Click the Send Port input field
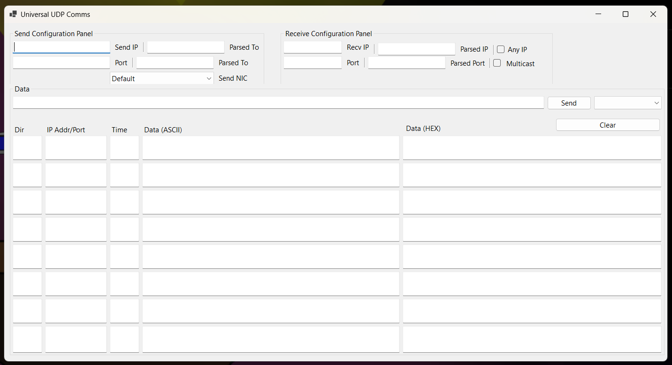This screenshot has height=365, width=672. [61, 63]
